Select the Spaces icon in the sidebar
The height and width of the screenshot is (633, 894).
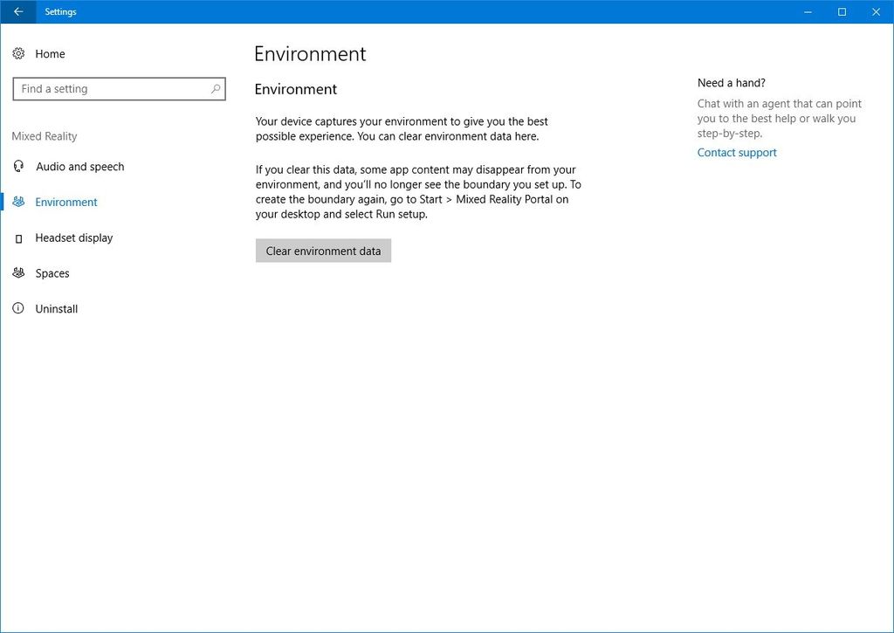18,273
